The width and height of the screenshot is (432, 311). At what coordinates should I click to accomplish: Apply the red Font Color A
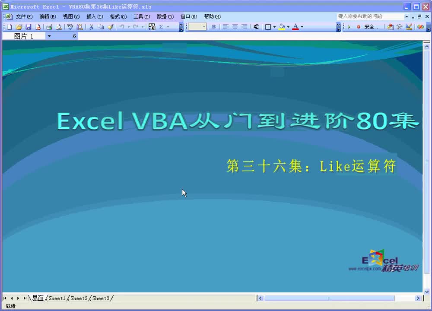[x=295, y=27]
